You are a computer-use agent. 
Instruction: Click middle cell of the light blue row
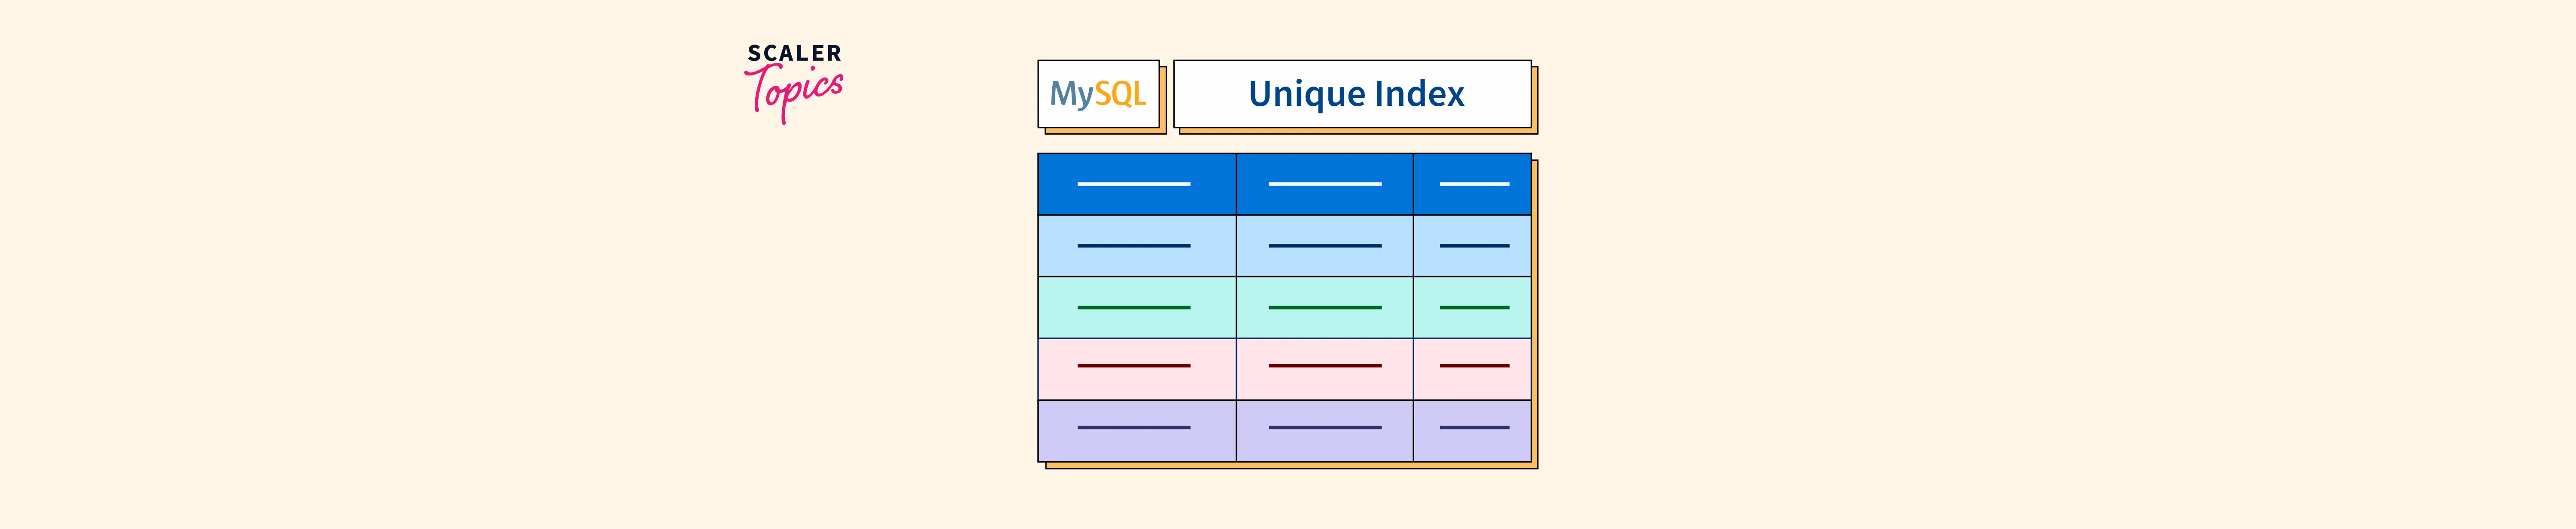click(x=1324, y=246)
